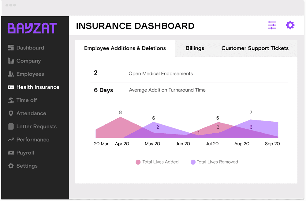306x201 pixels.
Task: Select the Performance trend arrow icon
Action: [11, 139]
